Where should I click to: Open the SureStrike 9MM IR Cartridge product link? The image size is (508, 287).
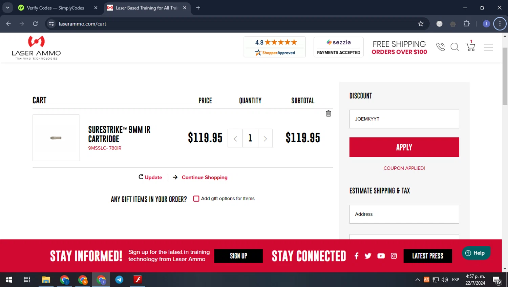(x=119, y=134)
